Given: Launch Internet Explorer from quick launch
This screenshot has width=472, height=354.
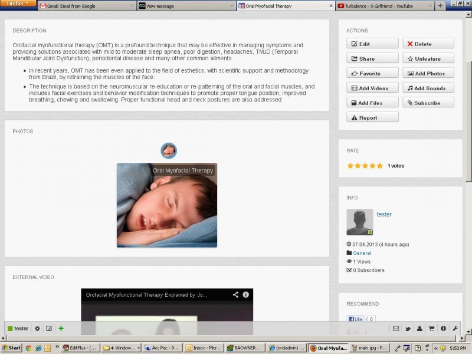Looking at the screenshot, I should 38,348.
